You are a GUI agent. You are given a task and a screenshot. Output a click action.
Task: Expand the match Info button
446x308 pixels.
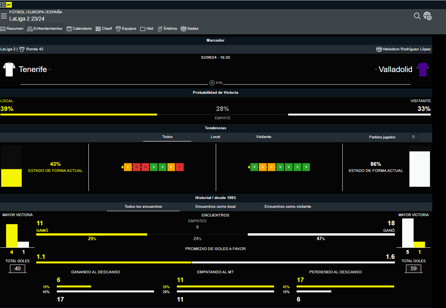coord(216,83)
